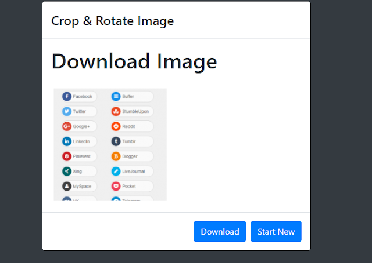Click the 'Google+' label in the preview
This screenshot has height=263, width=372.
pos(81,126)
